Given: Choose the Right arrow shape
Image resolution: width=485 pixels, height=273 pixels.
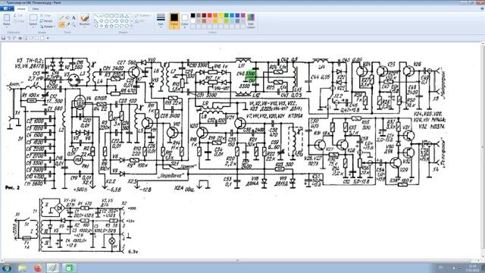Looking at the screenshot, I should pyautogui.click(x=117, y=21).
